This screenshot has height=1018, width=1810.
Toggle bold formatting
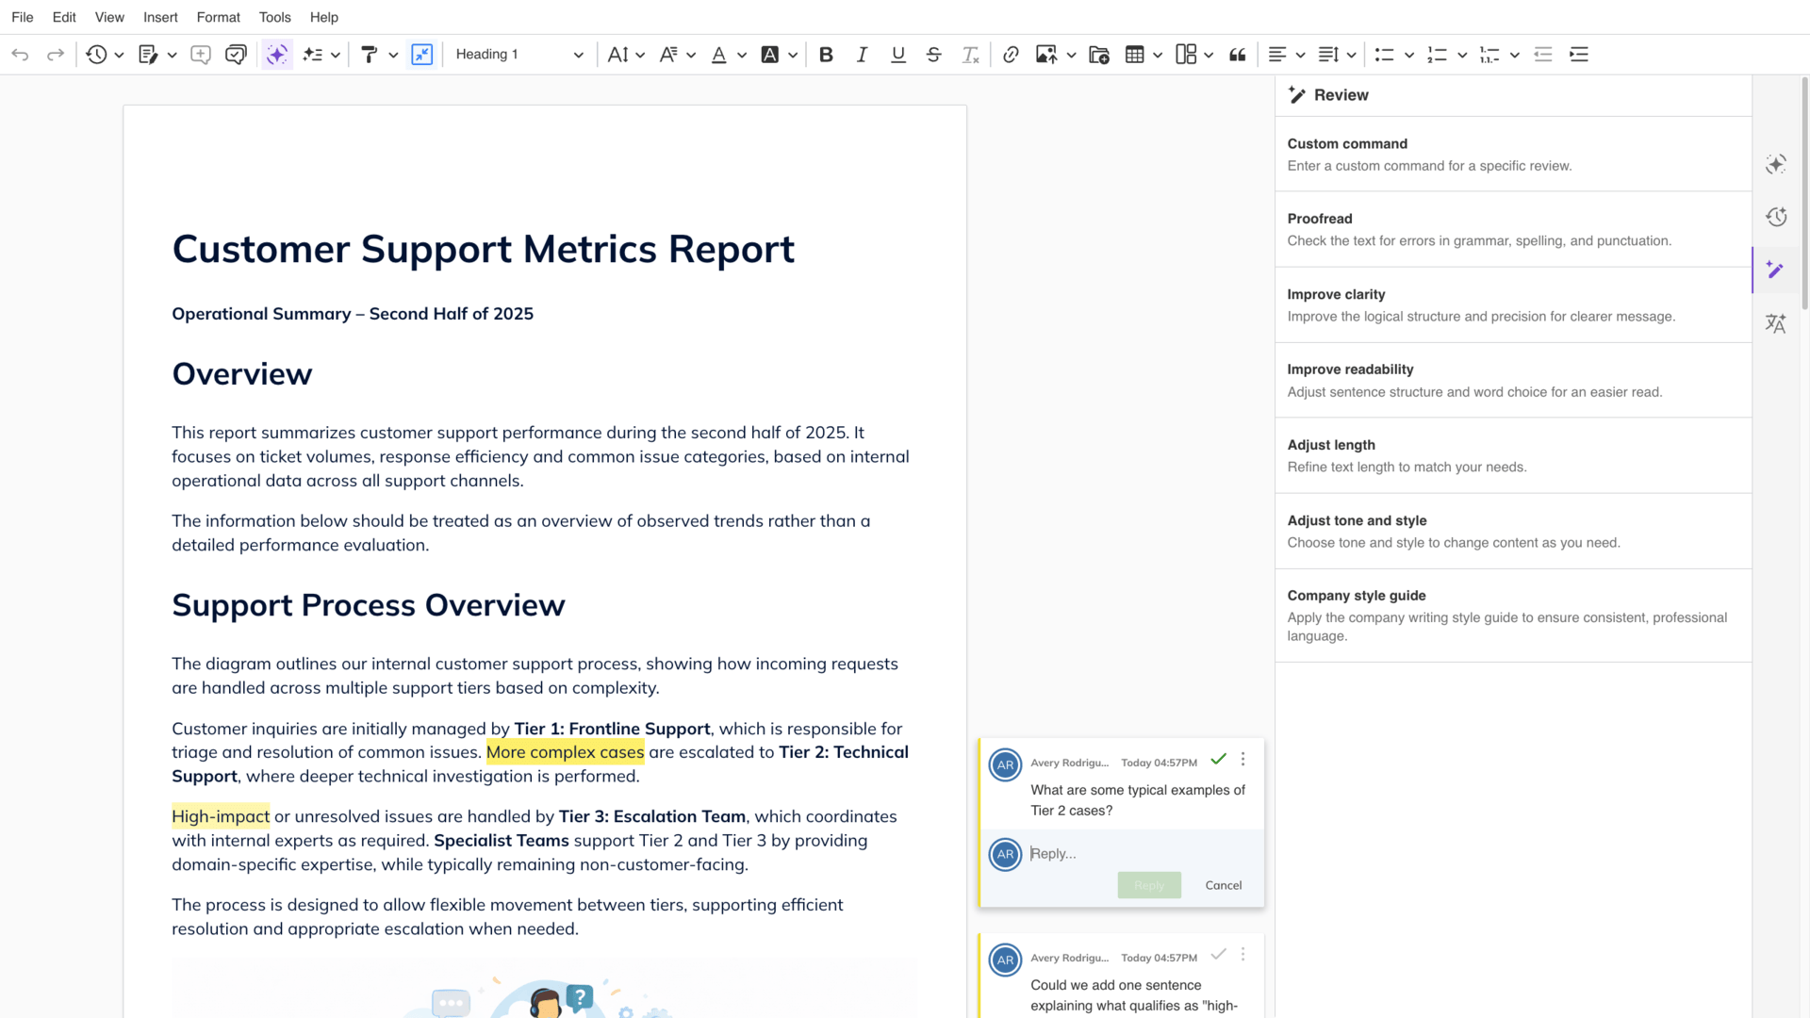click(826, 55)
